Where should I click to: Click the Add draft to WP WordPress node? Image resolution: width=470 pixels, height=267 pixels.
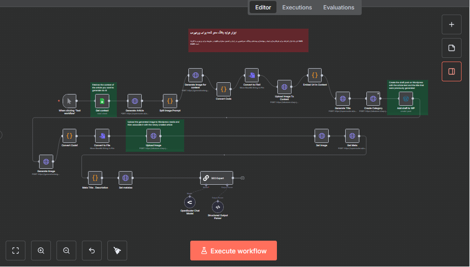pyautogui.click(x=405, y=99)
